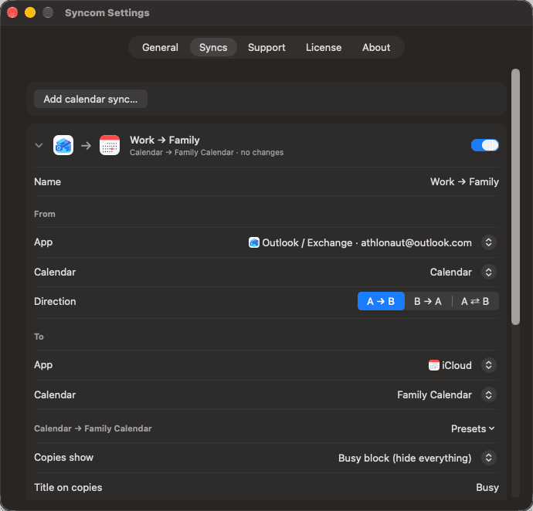533x511 pixels.
Task: Switch to the General tab
Action: click(x=160, y=47)
